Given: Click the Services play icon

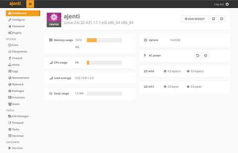Looking at the screenshot, I should pos(10,148).
